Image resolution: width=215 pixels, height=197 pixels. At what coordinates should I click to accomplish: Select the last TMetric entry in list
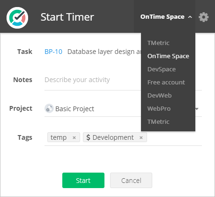(158, 121)
